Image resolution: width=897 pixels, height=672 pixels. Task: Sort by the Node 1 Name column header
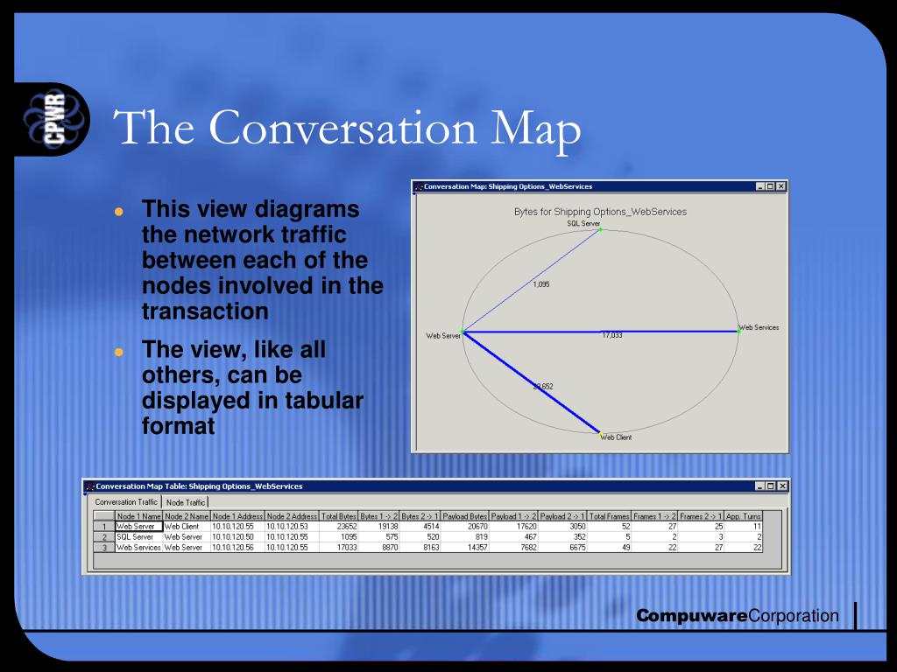pyautogui.click(x=139, y=516)
